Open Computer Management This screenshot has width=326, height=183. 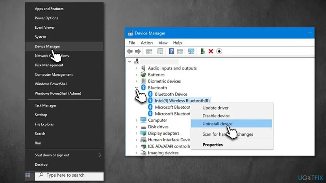pos(65,75)
